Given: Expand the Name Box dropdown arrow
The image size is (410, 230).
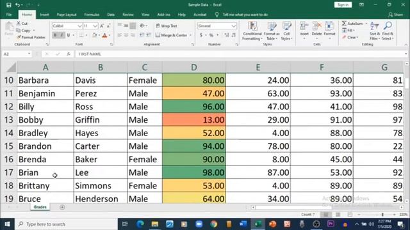Looking at the screenshot, I should [x=29, y=54].
